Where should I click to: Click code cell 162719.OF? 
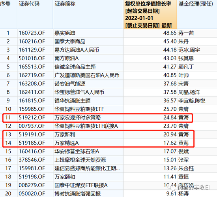pos(32,75)
